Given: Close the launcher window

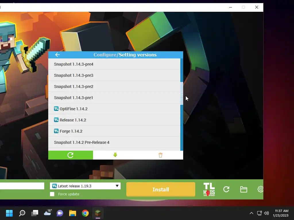Looking at the screenshot, I should point(256,7).
